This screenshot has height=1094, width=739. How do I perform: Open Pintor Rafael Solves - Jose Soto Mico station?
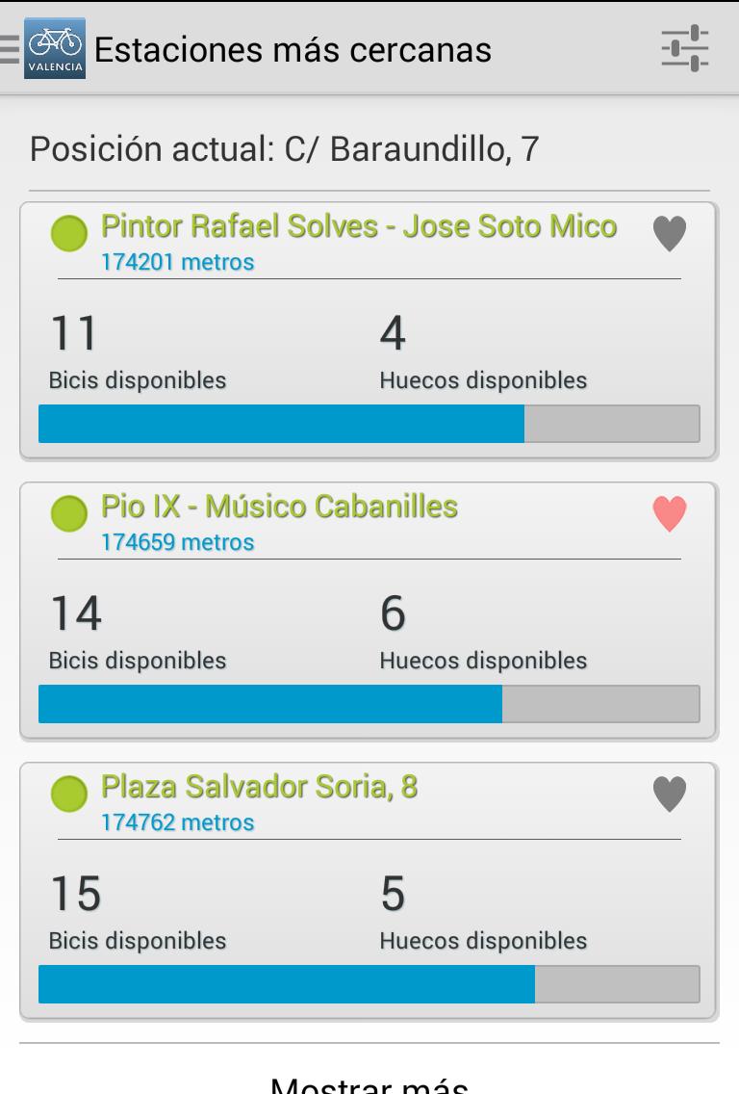coord(359,226)
